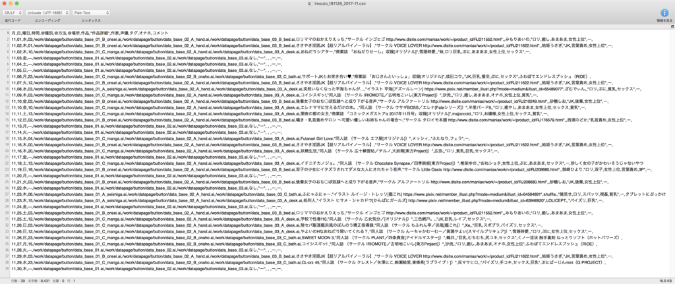Open the Plain Text syntax dropdown
Image resolution: width=675 pixels, height=284 pixels.
pyautogui.click(x=91, y=13)
